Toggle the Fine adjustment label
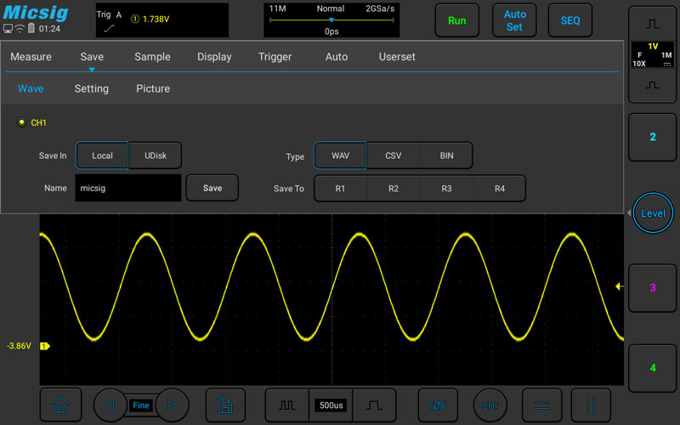680x425 pixels. click(141, 405)
